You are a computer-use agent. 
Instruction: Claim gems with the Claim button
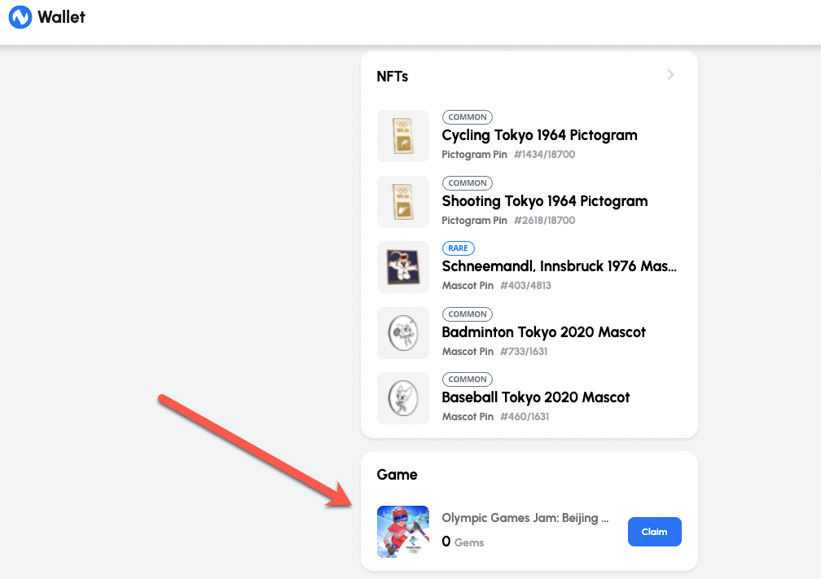point(655,532)
